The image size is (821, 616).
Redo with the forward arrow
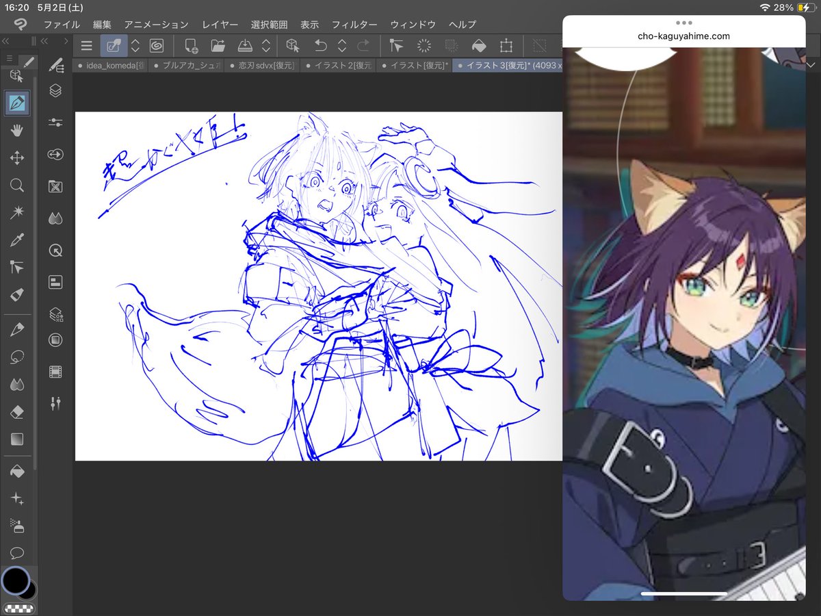(363, 46)
